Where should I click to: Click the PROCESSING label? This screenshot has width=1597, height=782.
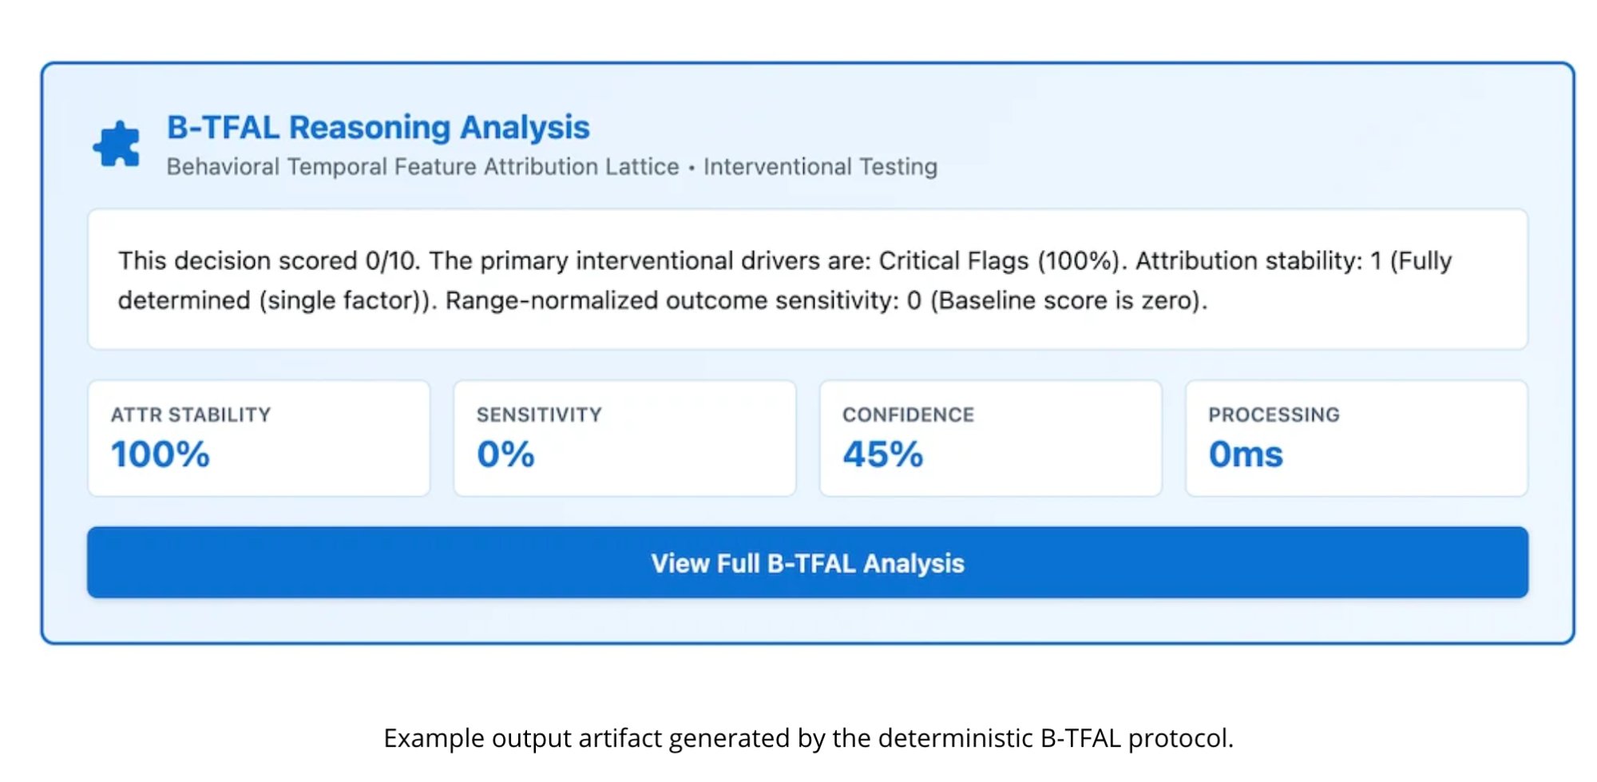point(1274,415)
